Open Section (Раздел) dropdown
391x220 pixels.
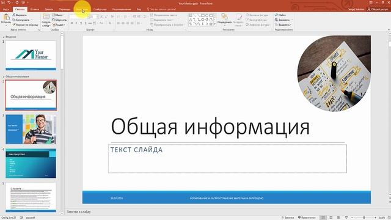[59, 24]
